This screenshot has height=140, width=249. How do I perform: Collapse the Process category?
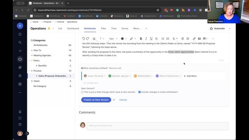[x=29, y=71]
